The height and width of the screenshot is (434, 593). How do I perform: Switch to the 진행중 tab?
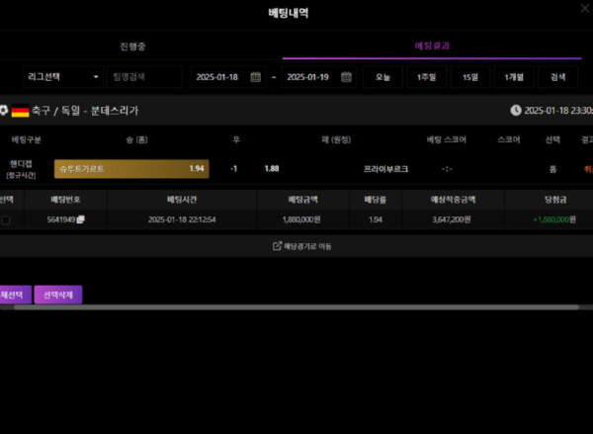tap(132, 46)
